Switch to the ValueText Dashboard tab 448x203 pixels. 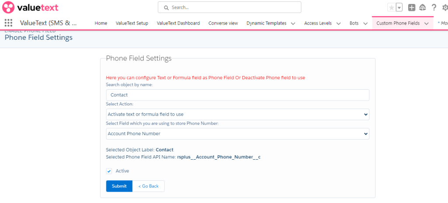[178, 23]
